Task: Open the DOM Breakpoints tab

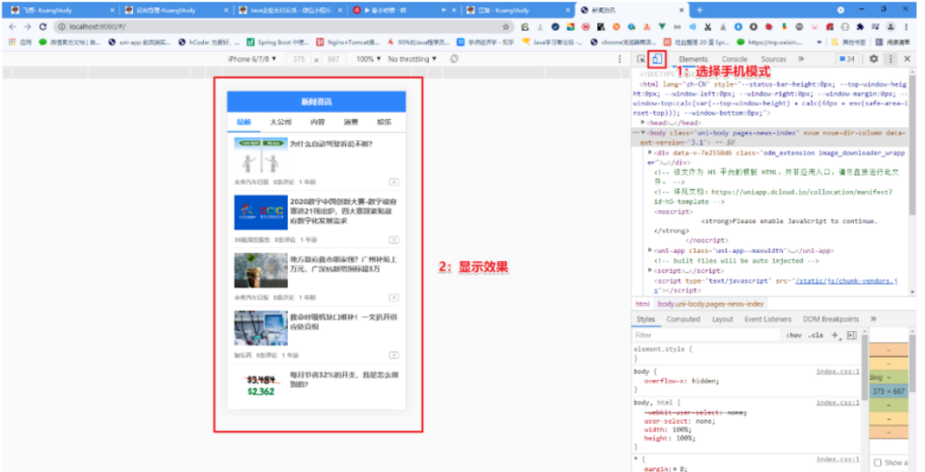Action: point(830,319)
